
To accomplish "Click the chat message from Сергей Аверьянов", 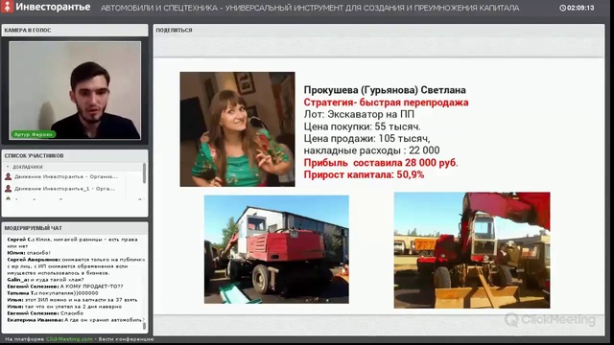I will [76, 266].
